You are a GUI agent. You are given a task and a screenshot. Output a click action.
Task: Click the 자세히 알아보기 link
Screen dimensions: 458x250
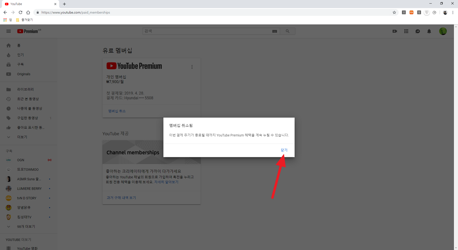pos(166,182)
